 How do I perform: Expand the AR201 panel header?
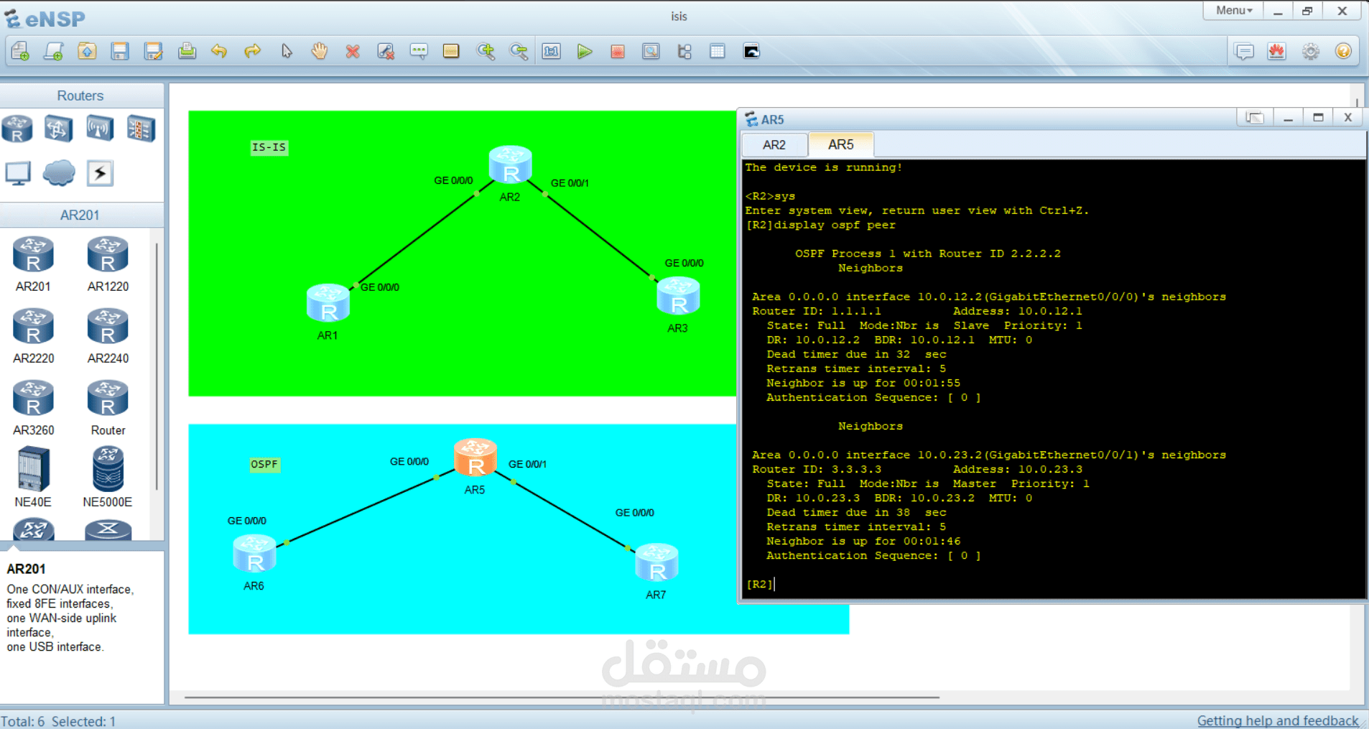(x=80, y=214)
